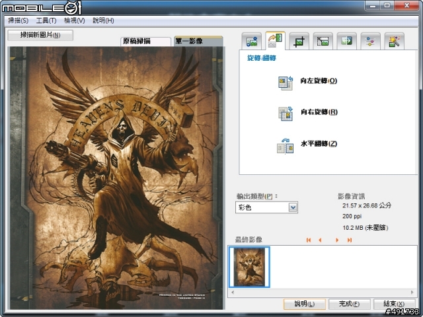
Task: Select the rotate/flip tab icon
Action: [275, 41]
